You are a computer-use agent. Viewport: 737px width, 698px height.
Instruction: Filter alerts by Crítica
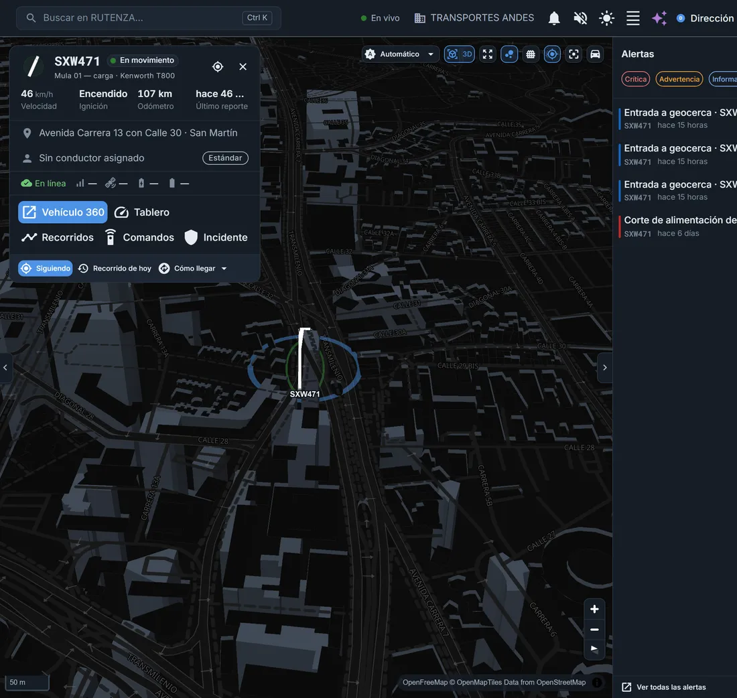click(x=635, y=79)
